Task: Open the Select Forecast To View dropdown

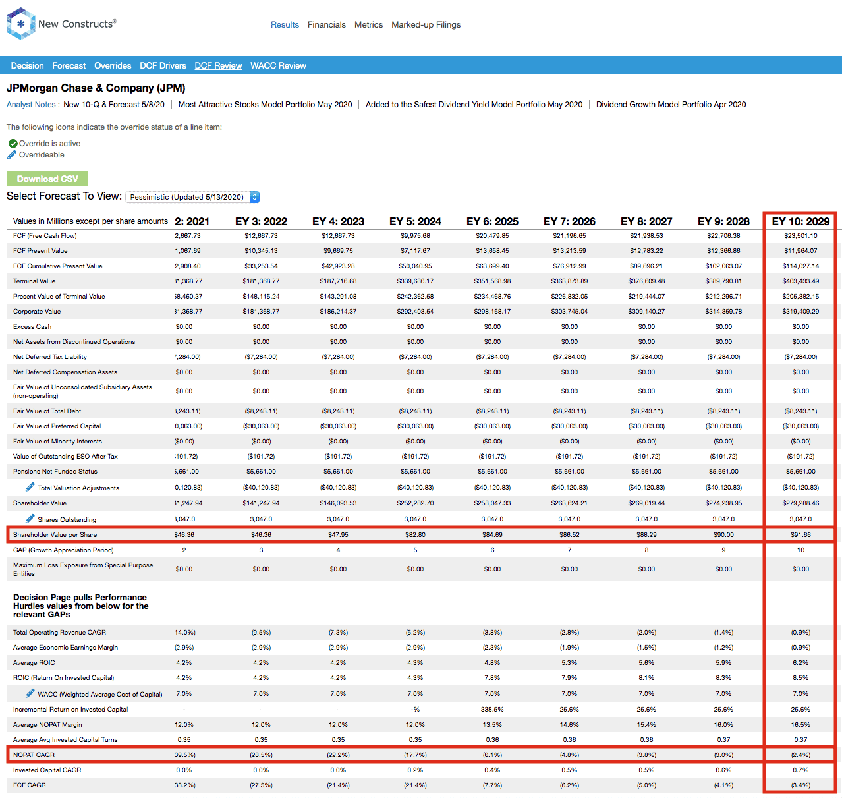Action: pyautogui.click(x=192, y=197)
